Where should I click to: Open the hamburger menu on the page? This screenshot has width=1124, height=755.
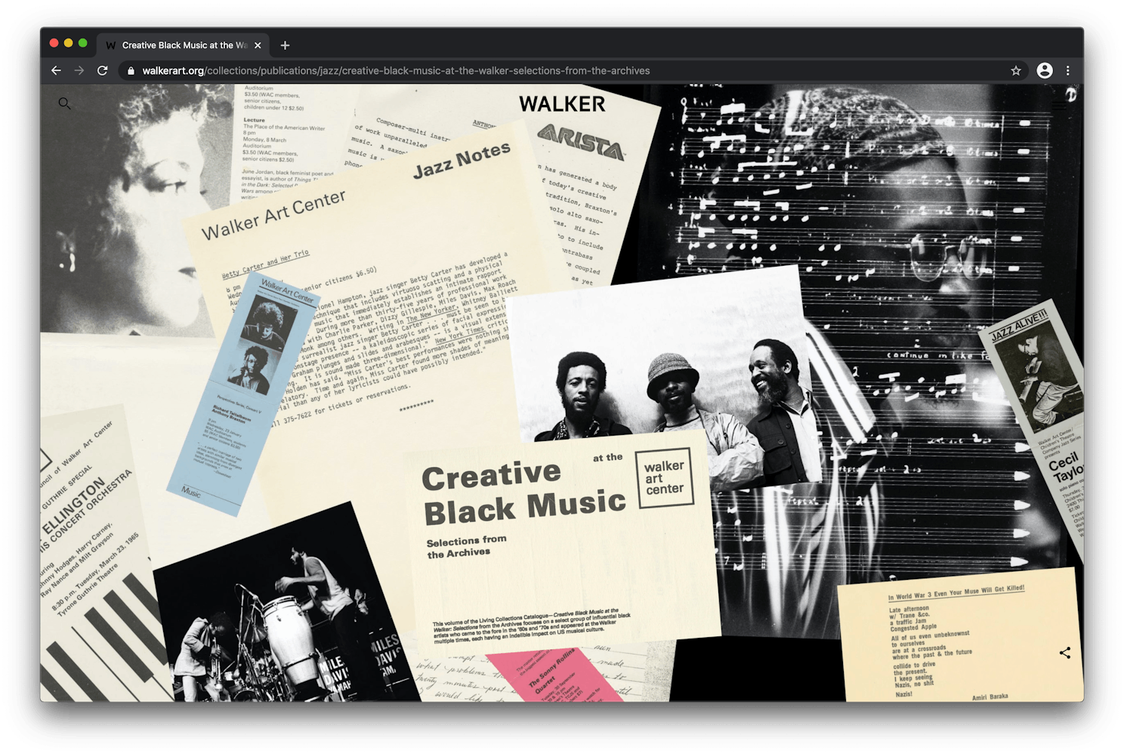tap(1061, 103)
